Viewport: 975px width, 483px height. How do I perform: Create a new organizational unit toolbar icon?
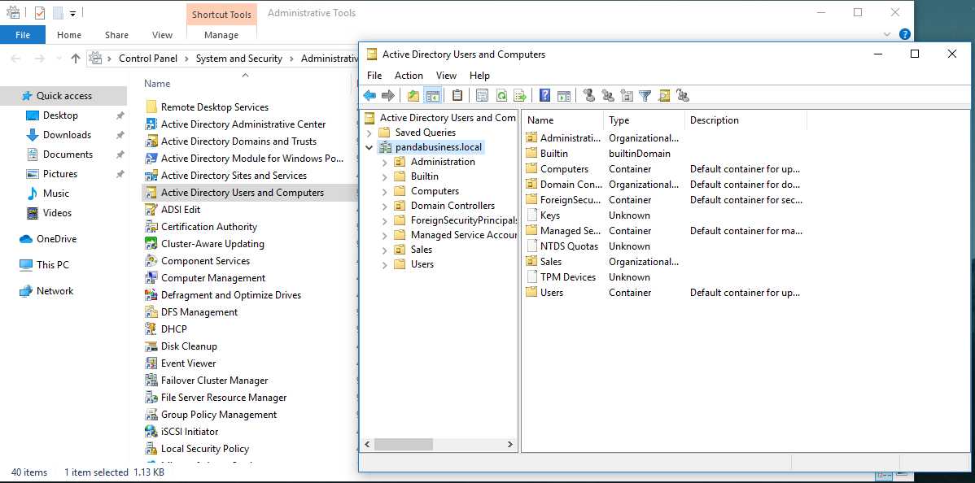(627, 96)
